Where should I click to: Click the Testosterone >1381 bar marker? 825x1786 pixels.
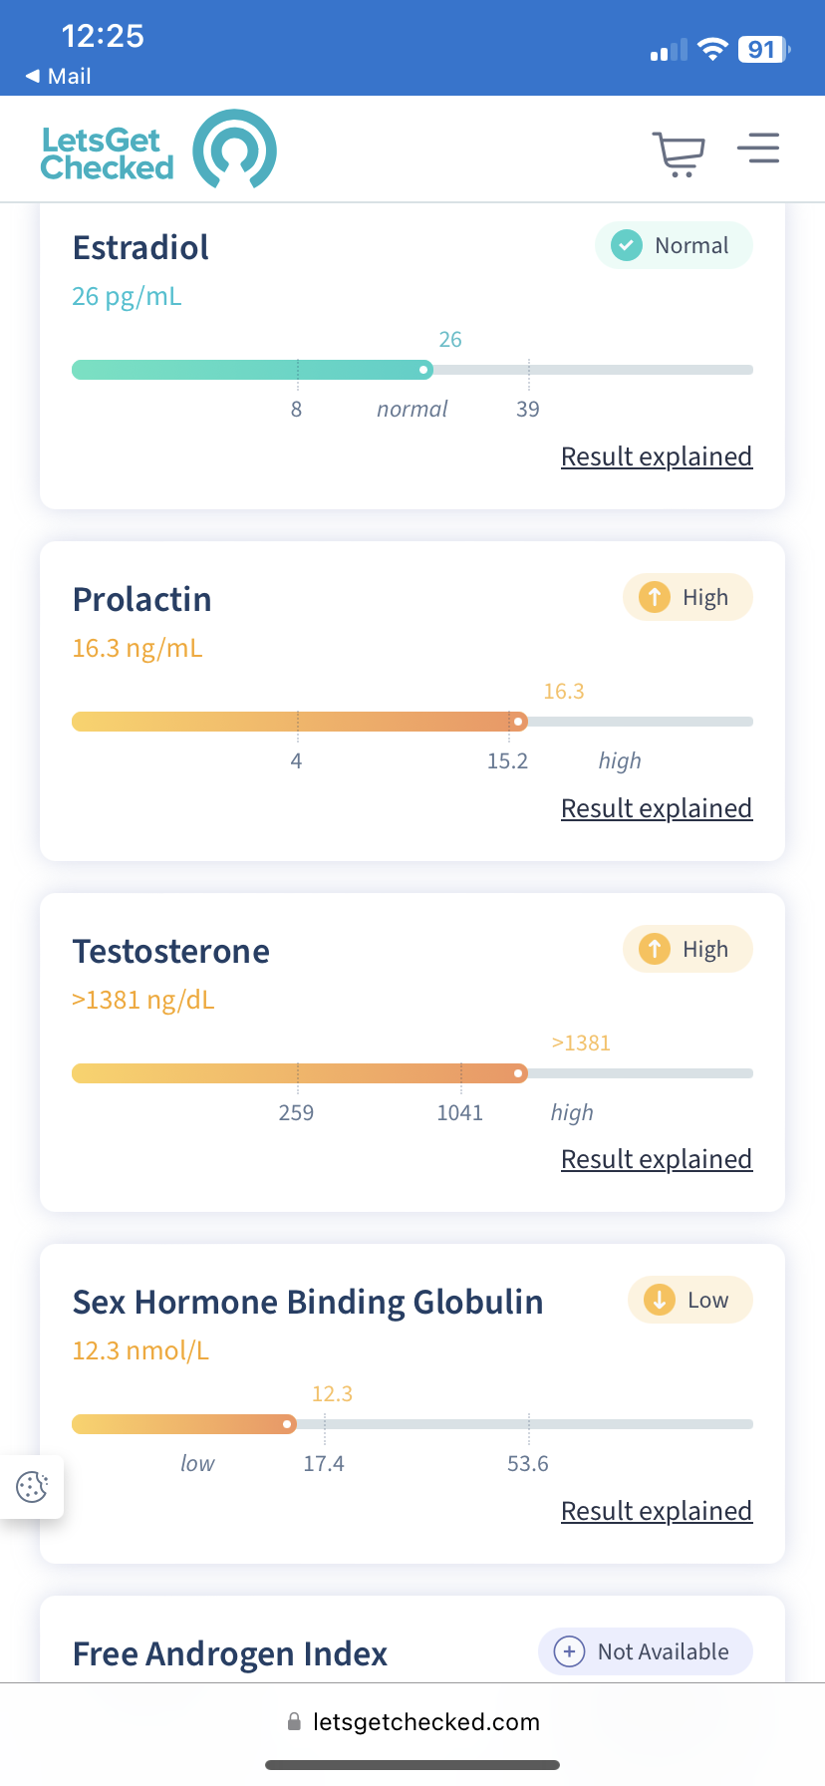pyautogui.click(x=518, y=1073)
